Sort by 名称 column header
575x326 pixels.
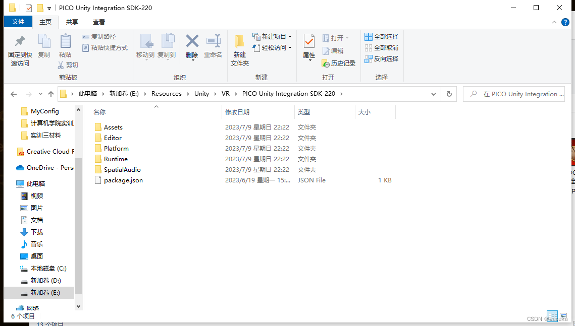point(99,112)
